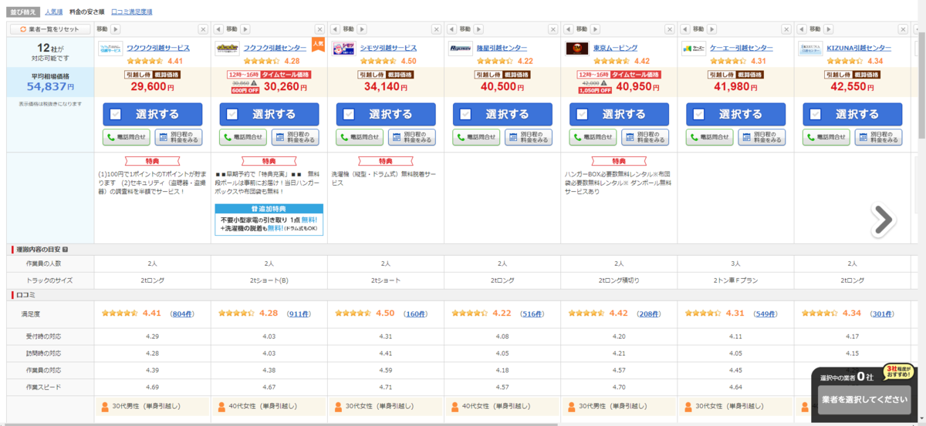Open help icon beside 運搬内容の目安
Viewport: 926px width, 426px height.
[65, 250]
